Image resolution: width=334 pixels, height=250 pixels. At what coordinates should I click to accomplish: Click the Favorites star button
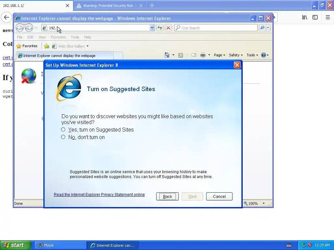tap(27, 46)
